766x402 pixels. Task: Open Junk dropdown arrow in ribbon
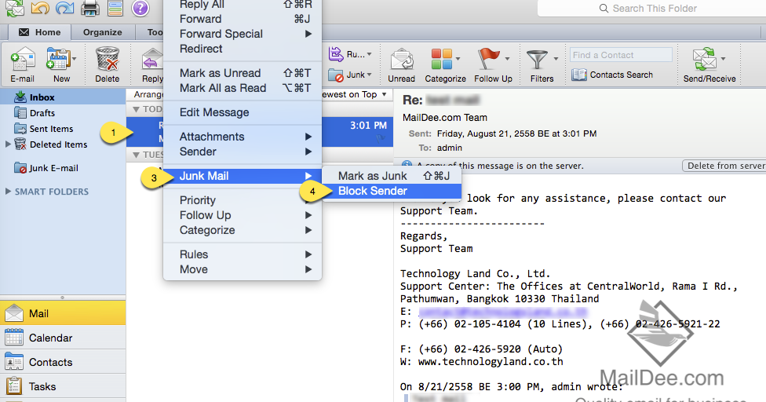tap(370, 75)
